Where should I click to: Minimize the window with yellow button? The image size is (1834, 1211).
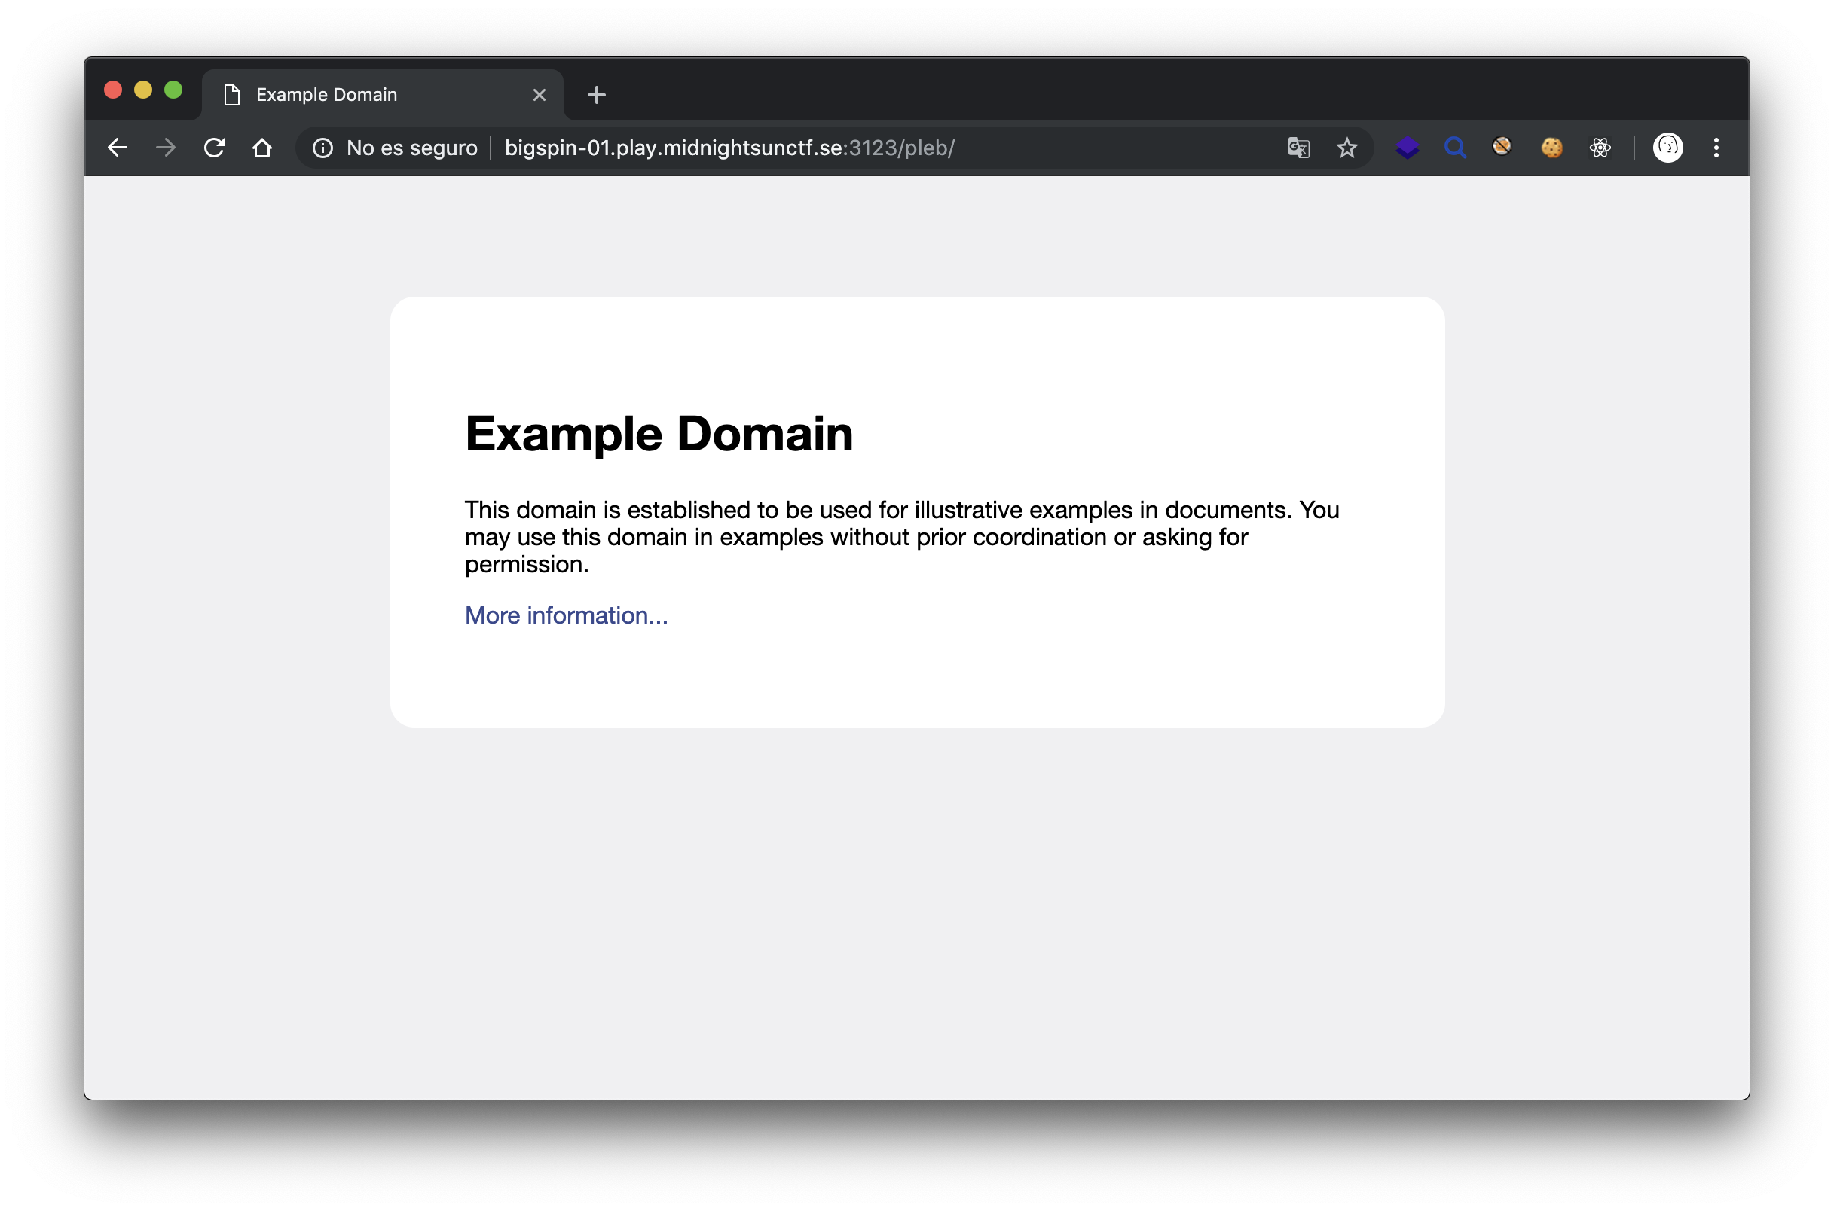click(143, 90)
